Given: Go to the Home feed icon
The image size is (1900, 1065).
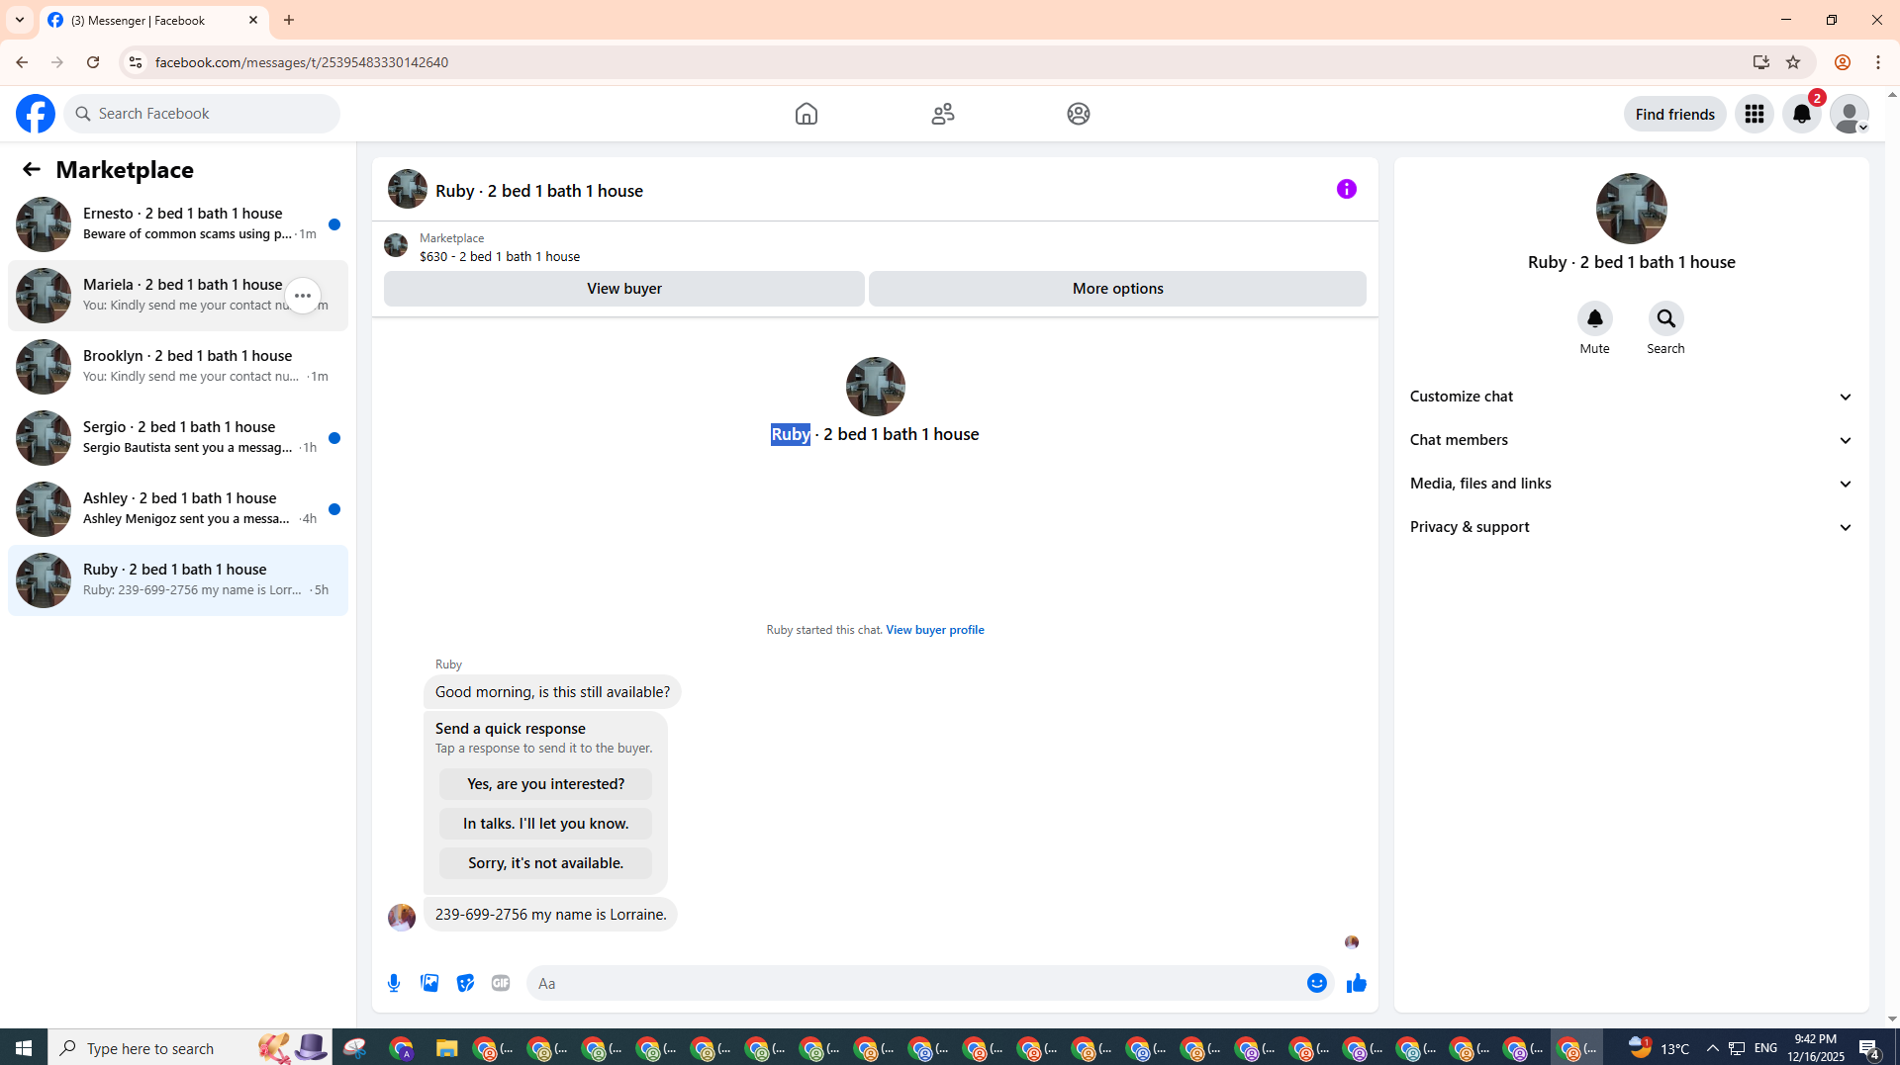Looking at the screenshot, I should pos(807,114).
